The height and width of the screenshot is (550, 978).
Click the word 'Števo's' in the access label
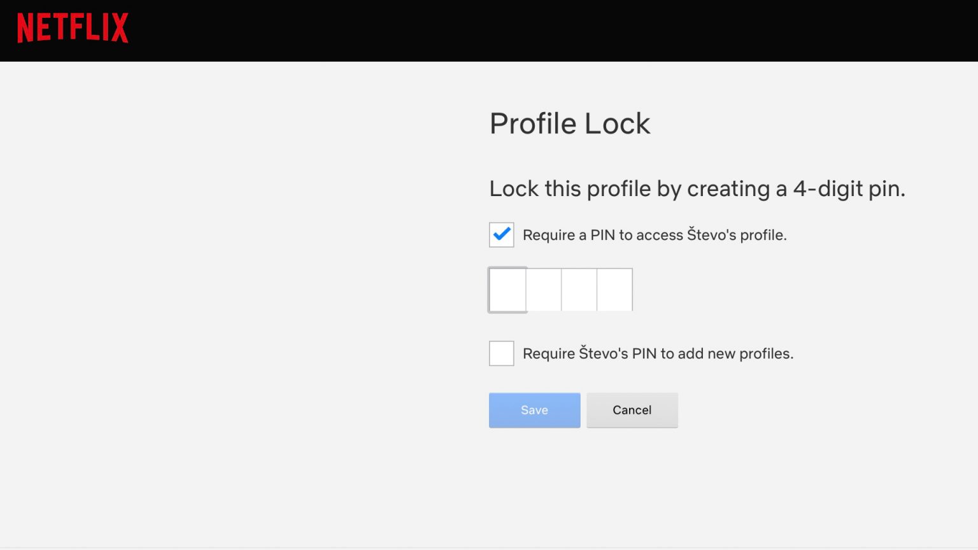[711, 234]
